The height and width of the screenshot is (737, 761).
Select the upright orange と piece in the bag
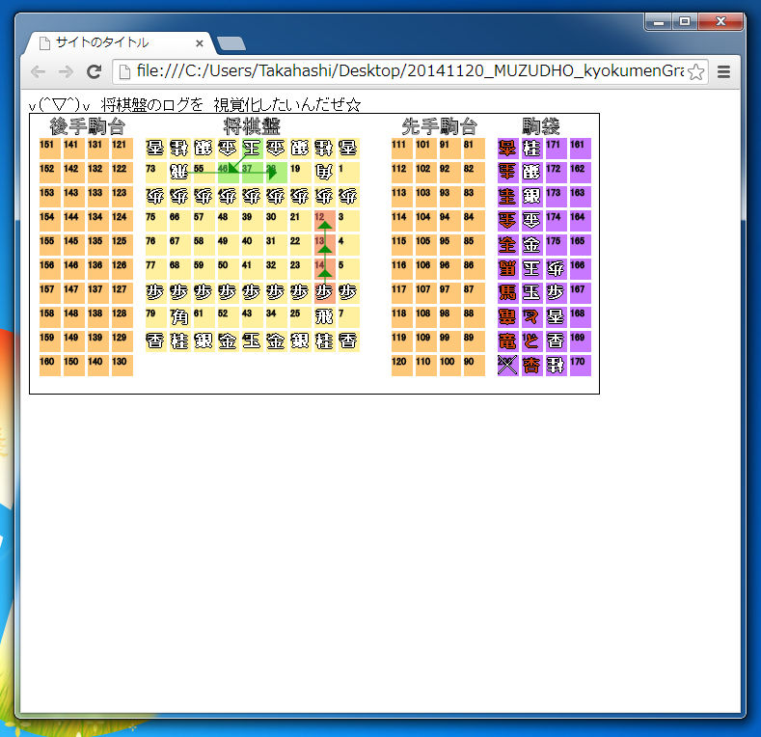click(x=531, y=341)
